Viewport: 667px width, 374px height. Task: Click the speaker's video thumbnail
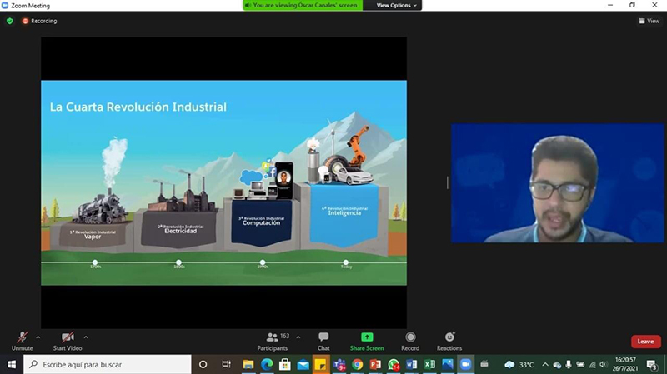557,183
